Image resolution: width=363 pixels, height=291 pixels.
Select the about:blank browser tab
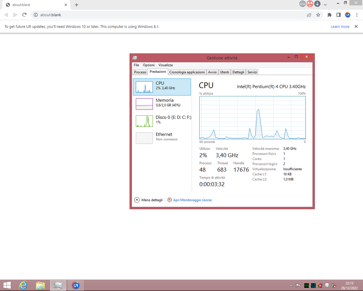click(36, 5)
